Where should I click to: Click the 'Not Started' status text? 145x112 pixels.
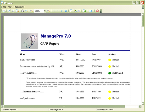[118, 73]
